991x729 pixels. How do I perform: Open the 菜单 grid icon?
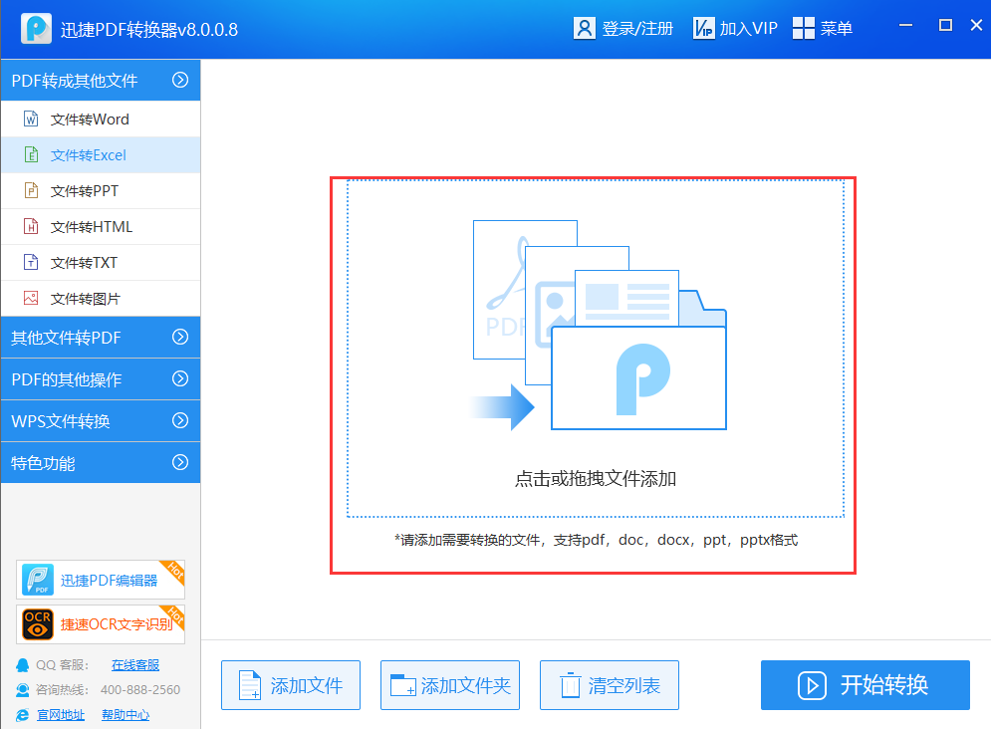click(803, 28)
